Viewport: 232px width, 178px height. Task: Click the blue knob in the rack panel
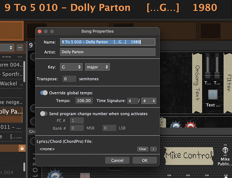coord(175,125)
